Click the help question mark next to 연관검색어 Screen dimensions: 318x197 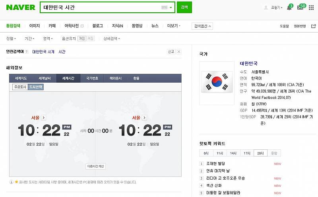coord(27,52)
